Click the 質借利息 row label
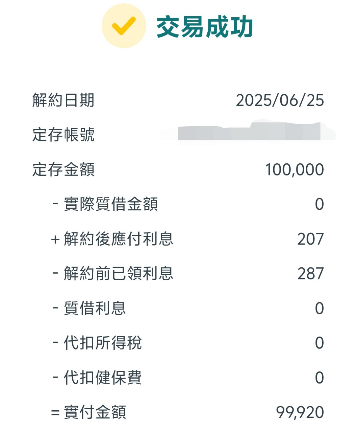 point(89,308)
